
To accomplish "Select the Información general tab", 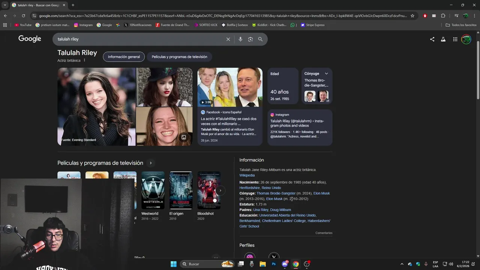I will pos(124,57).
